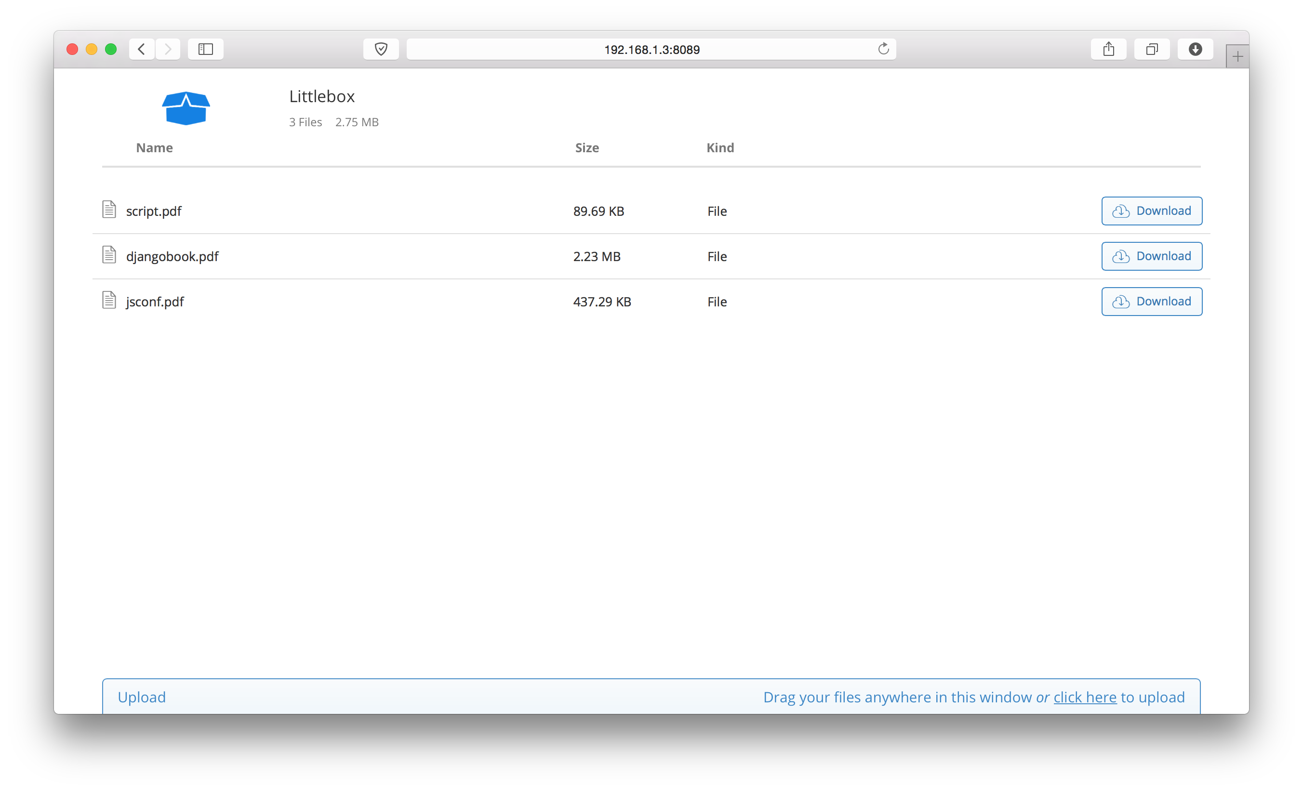Click the djangobook.pdf document icon

click(109, 255)
